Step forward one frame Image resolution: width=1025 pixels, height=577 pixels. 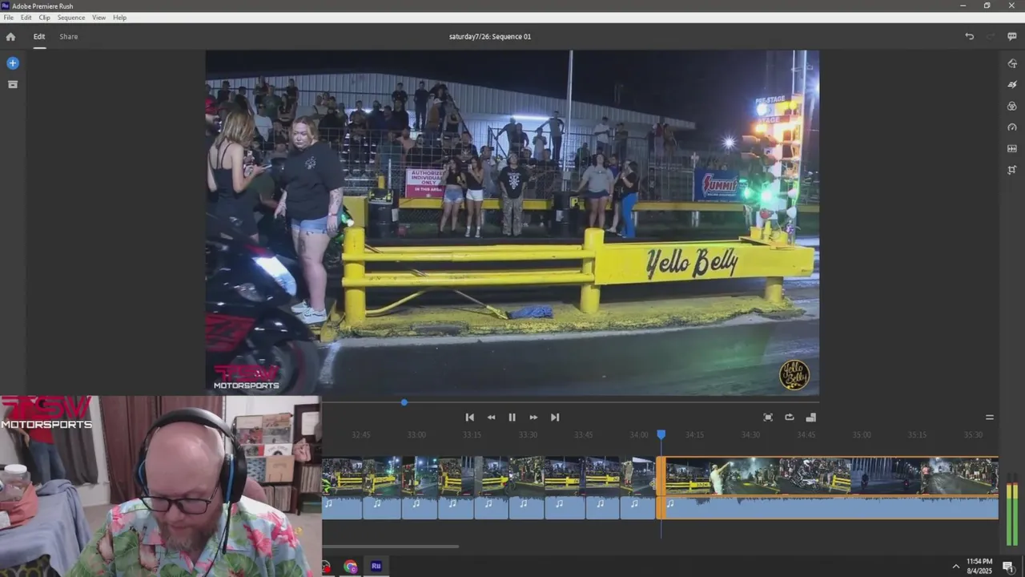(x=533, y=418)
